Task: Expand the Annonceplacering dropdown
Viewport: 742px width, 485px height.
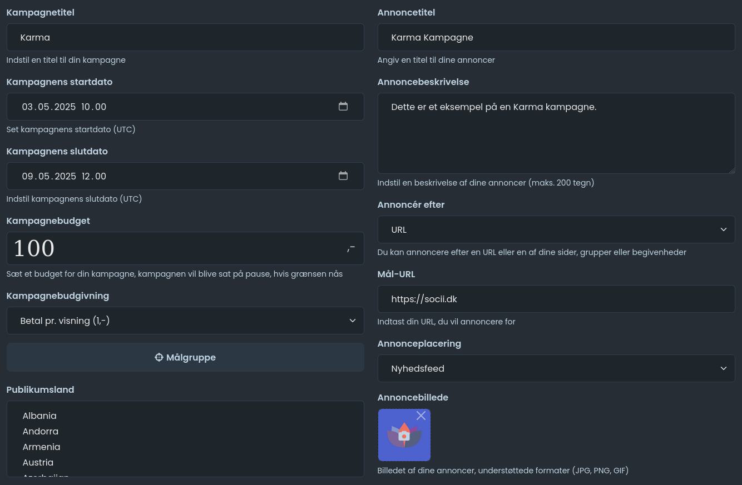Action: pos(556,368)
